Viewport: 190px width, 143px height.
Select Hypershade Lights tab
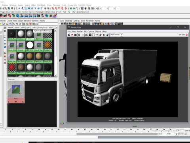(28, 27)
